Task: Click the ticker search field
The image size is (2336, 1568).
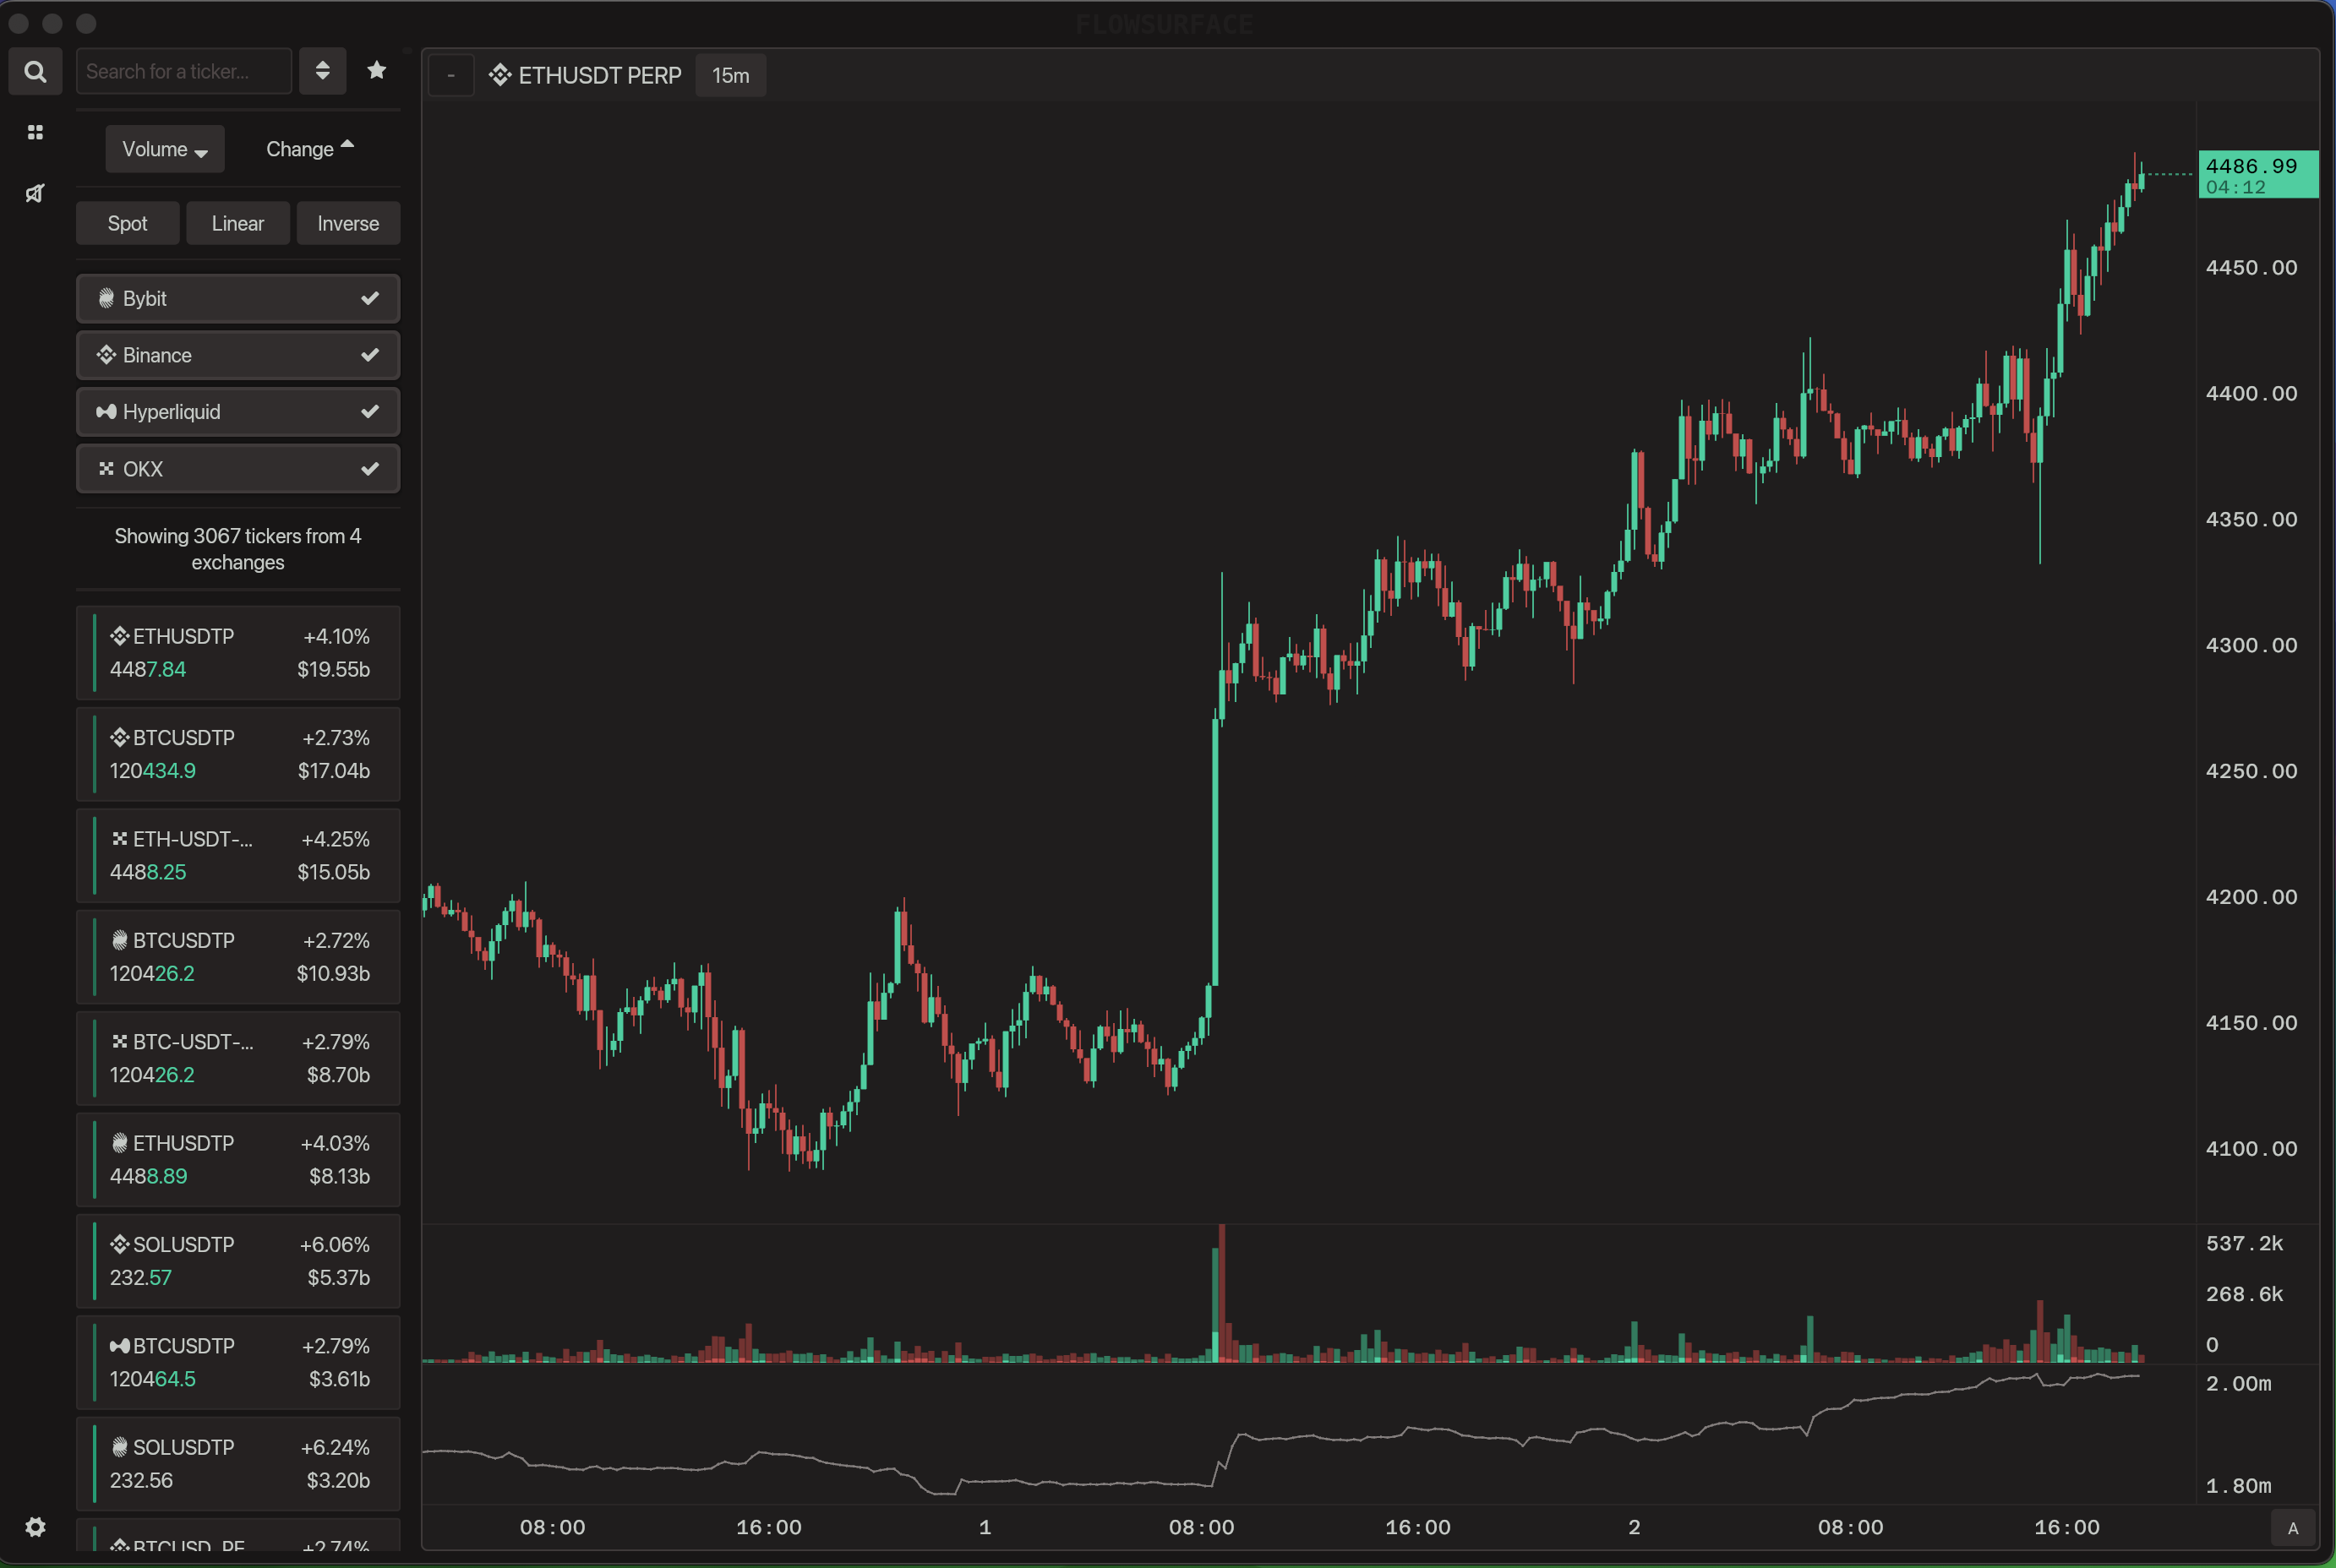Action: coord(184,71)
